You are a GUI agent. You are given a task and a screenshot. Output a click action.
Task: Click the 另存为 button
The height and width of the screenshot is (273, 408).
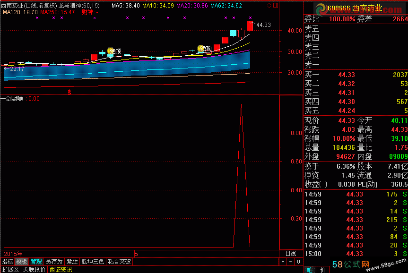coord(54,262)
